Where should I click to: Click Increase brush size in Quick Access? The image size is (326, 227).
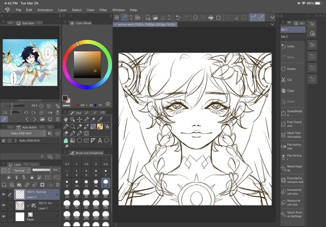pos(292,192)
